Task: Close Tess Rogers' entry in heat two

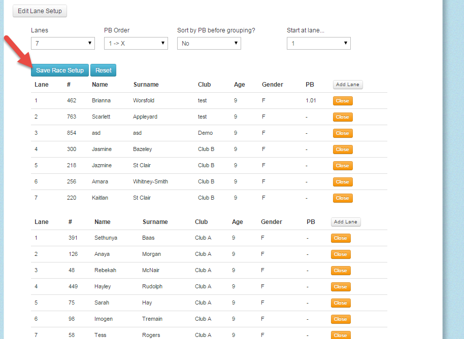Action: pyautogui.click(x=341, y=335)
